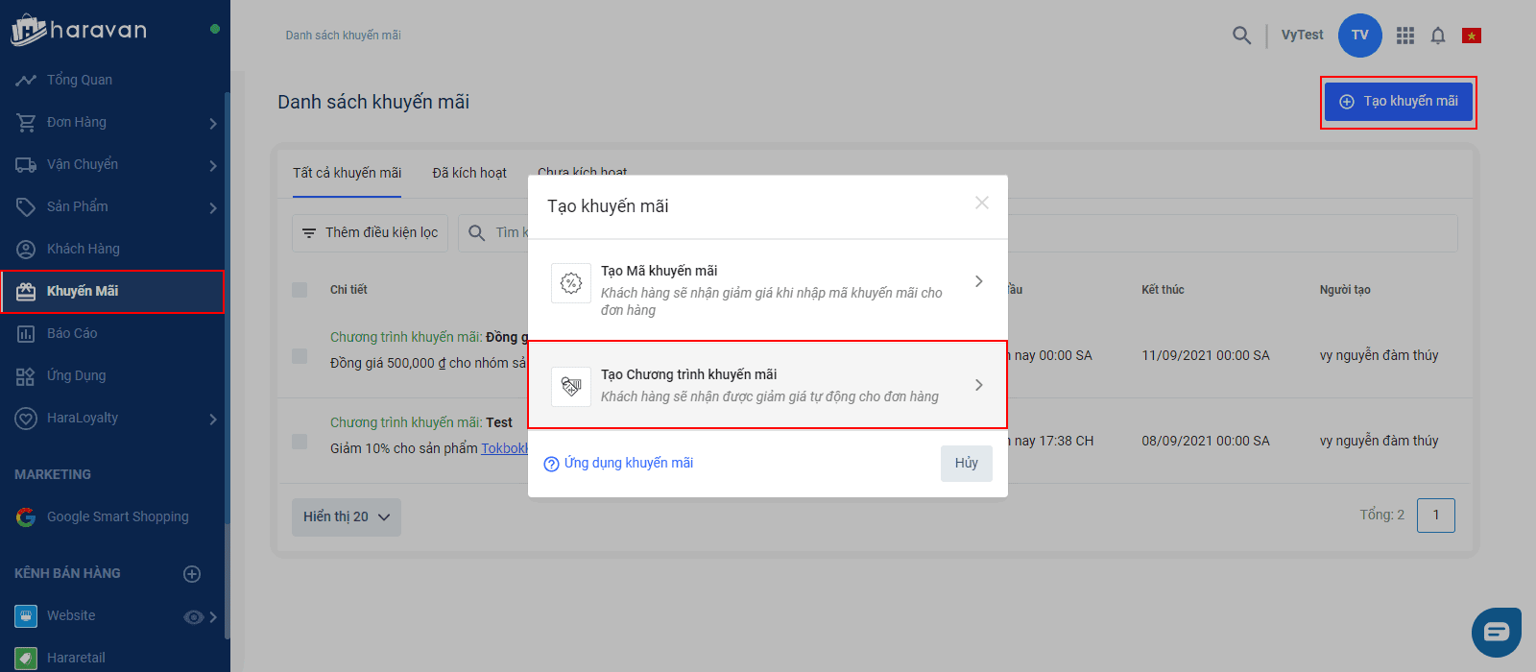Click the Đơn Hàng cart icon
This screenshot has width=1536, height=672.
[26, 122]
